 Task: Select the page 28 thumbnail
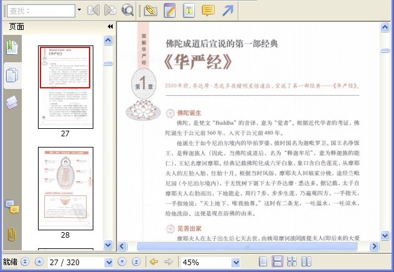pos(65,189)
